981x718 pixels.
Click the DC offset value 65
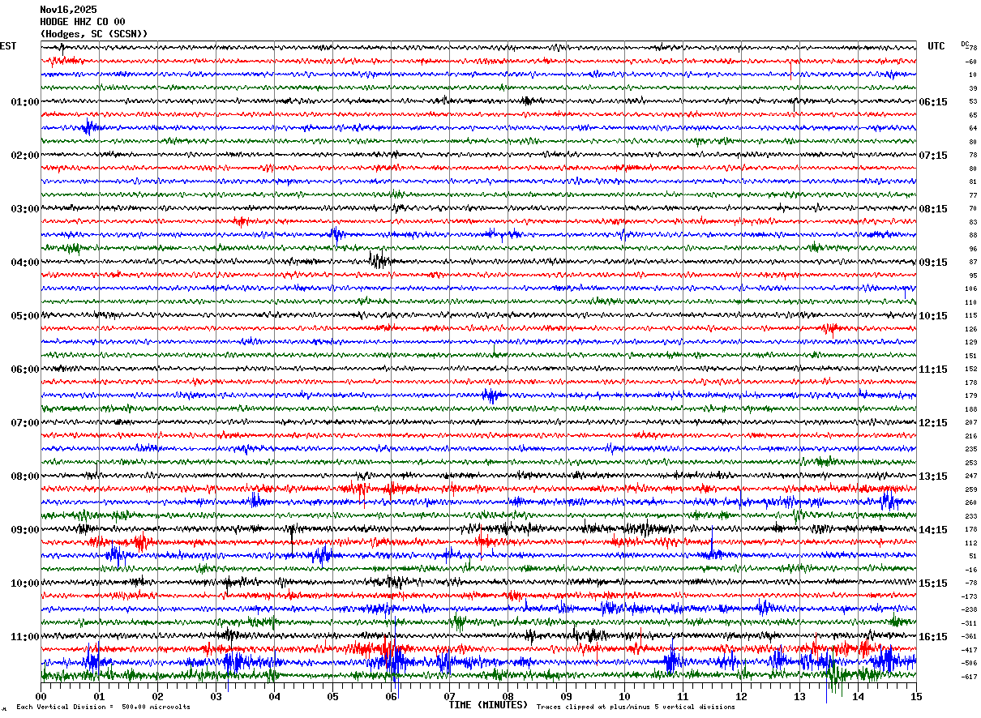coord(973,115)
